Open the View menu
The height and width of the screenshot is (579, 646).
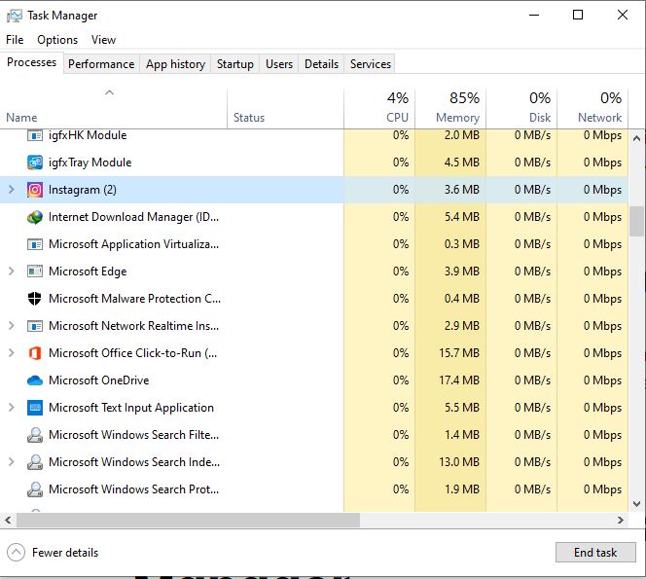(103, 40)
